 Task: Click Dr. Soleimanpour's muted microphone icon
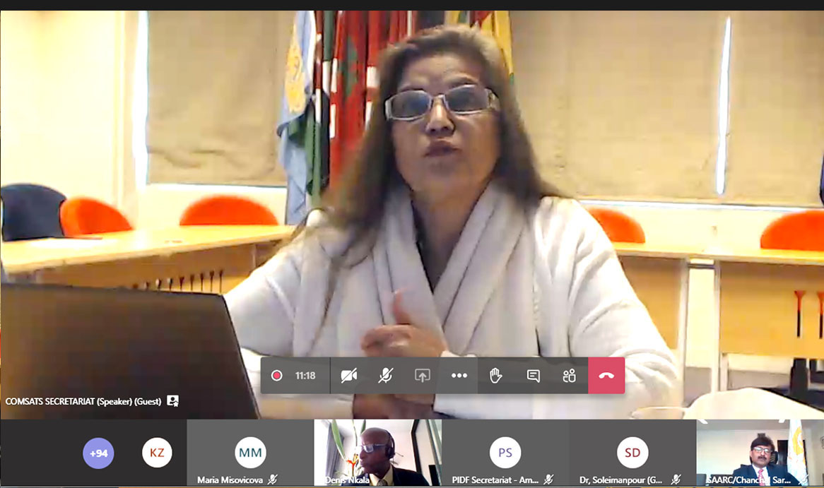click(x=676, y=479)
